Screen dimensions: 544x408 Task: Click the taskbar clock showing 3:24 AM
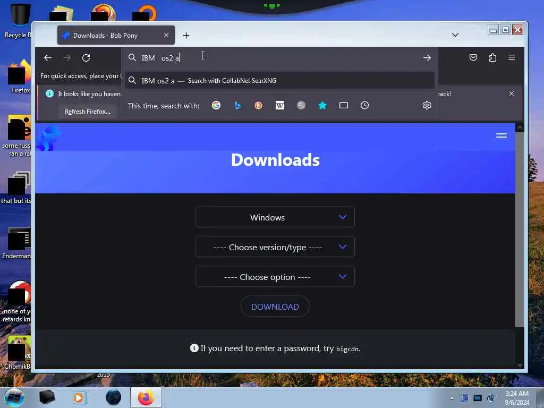pyautogui.click(x=517, y=398)
